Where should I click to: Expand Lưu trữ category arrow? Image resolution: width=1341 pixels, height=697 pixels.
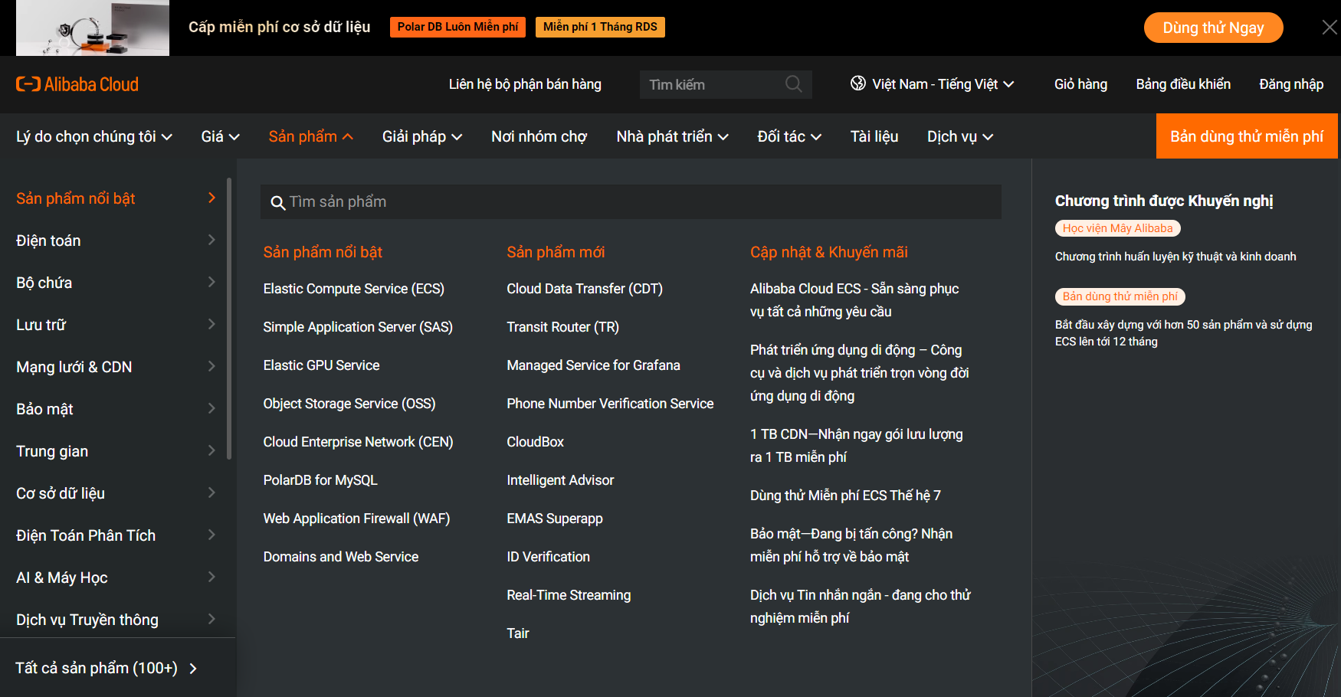211,325
